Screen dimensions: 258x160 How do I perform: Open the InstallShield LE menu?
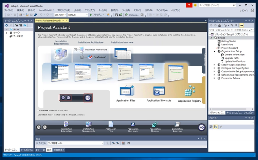click(x=46, y=10)
